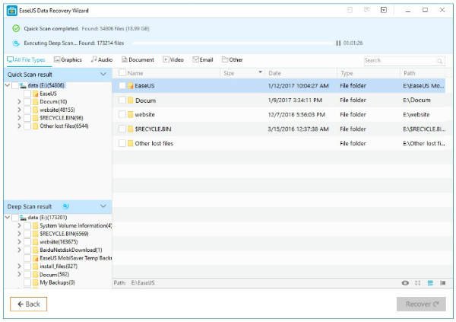Select BaiduNetdiskDownload(1) tree item

coord(71,250)
